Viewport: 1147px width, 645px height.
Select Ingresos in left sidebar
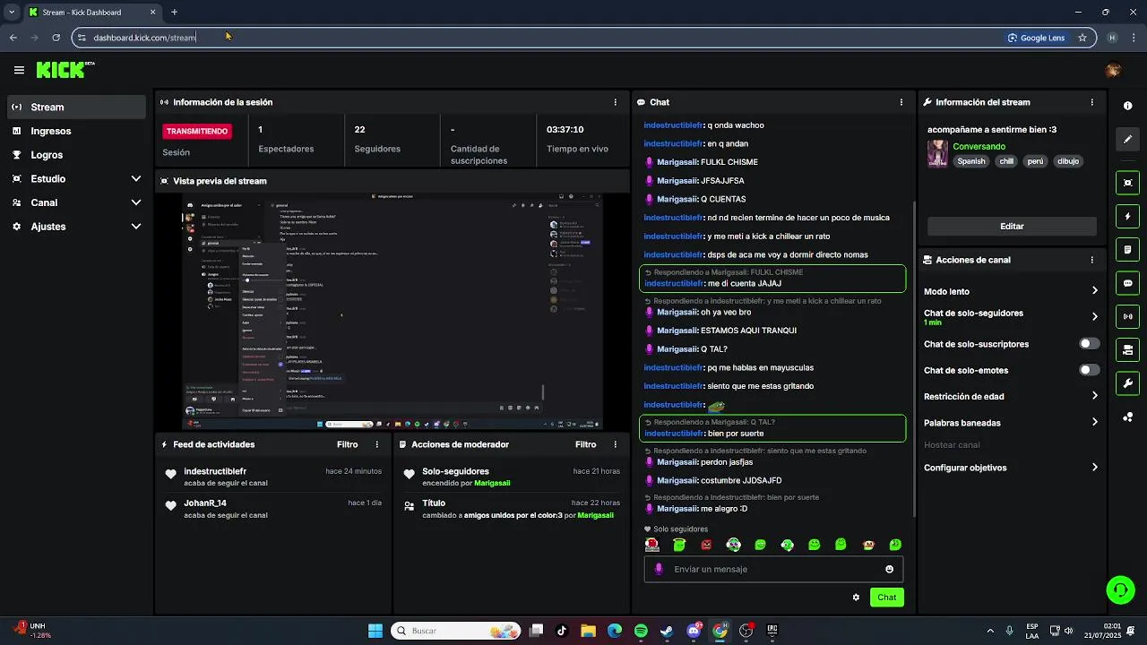(76, 131)
